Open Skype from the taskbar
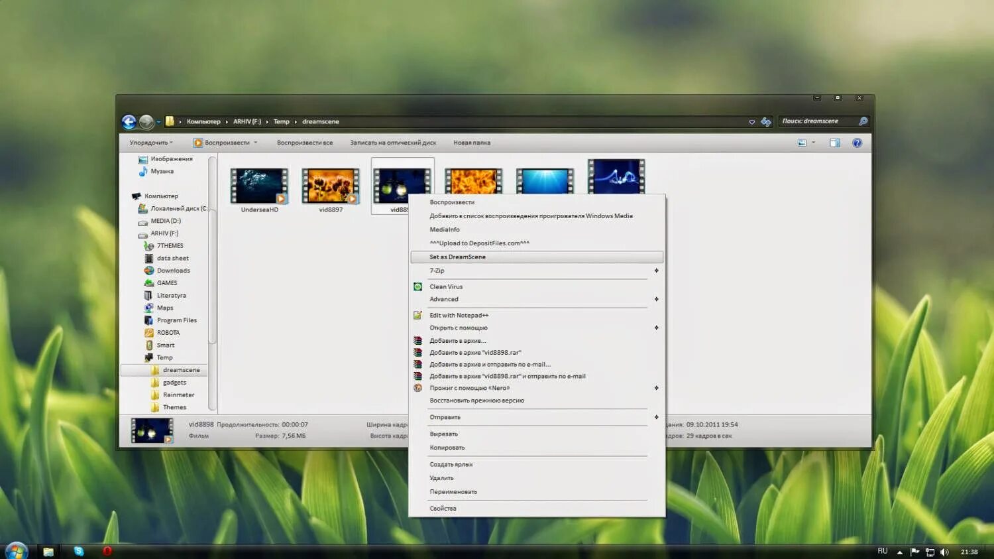Viewport: 994px width, 559px height. (x=79, y=551)
